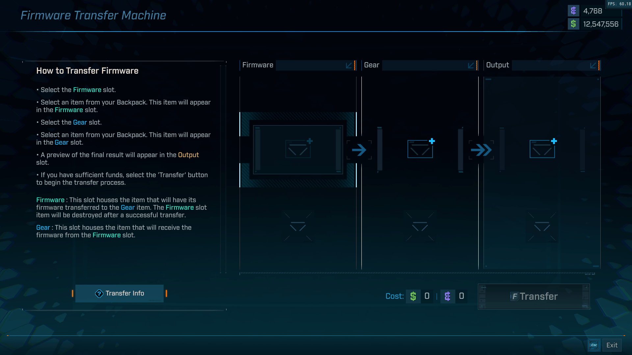This screenshot has height=355, width=632.
Task: Click the Gear column label
Action: coord(372,65)
